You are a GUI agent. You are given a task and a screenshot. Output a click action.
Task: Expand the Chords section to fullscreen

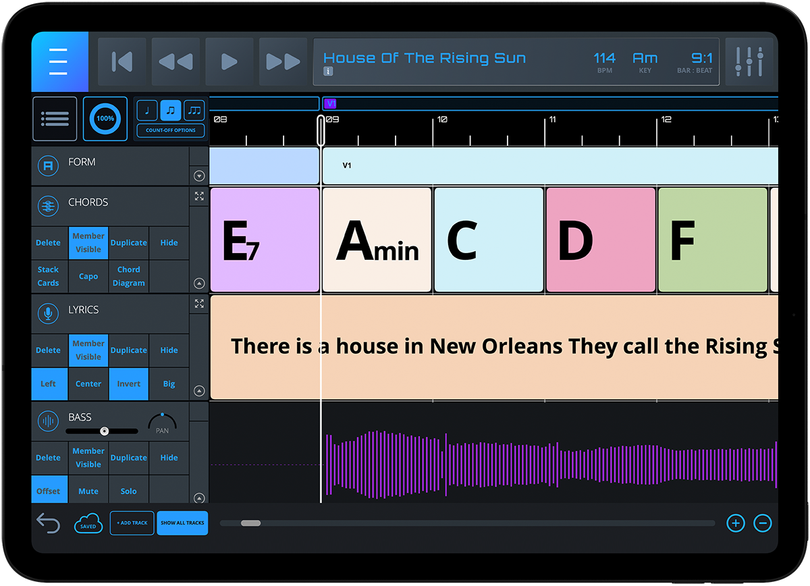coord(198,196)
